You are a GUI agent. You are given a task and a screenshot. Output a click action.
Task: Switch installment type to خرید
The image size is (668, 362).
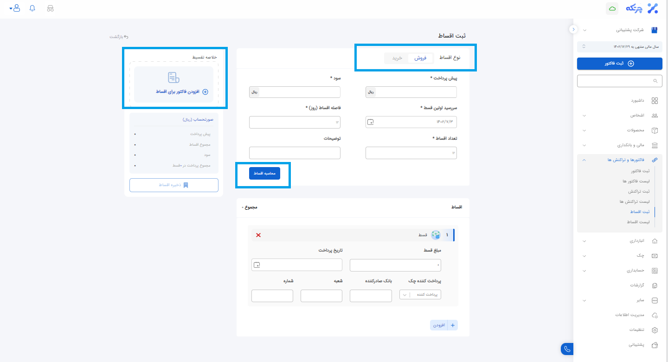tap(397, 58)
